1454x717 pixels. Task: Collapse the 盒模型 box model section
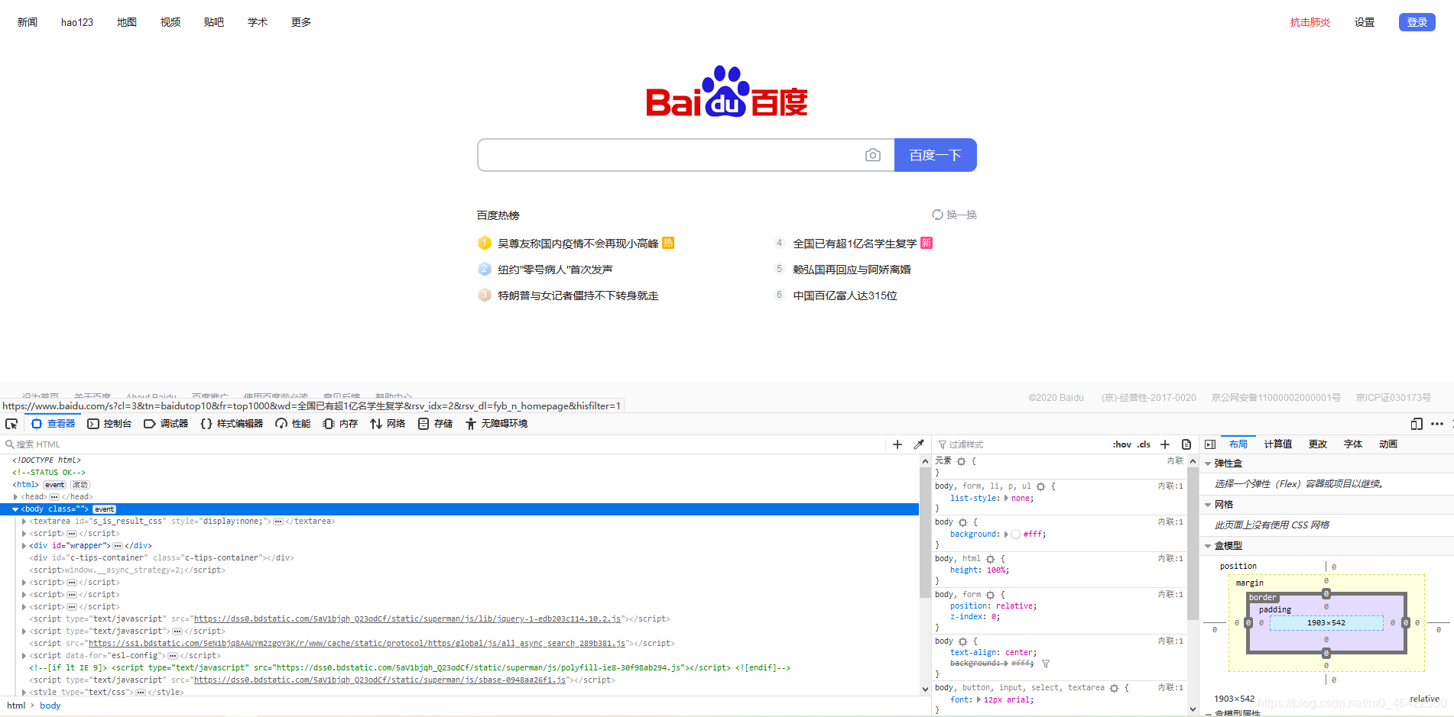[1208, 546]
